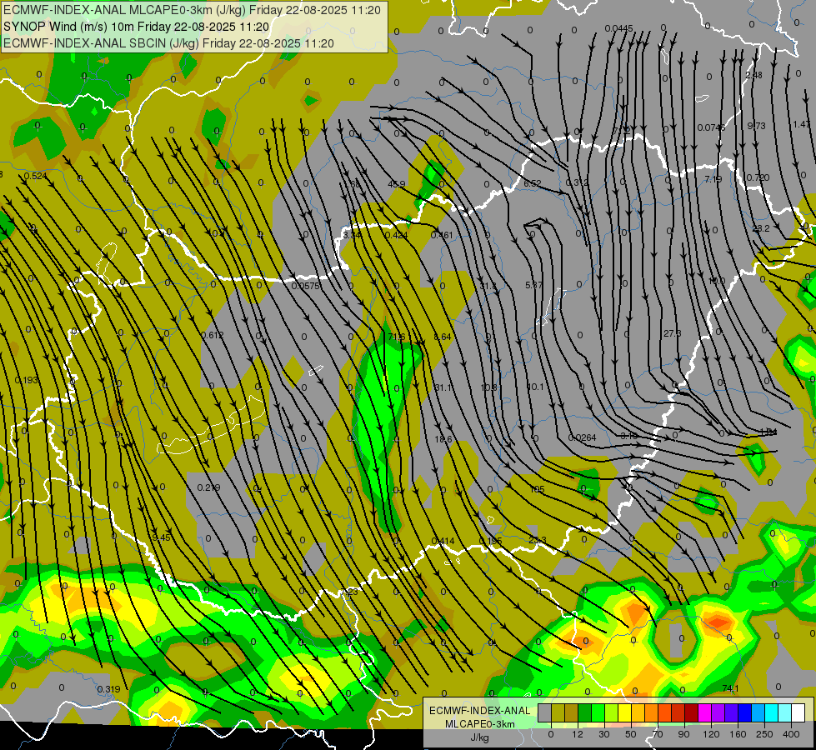Viewport: 816px width, 750px height.
Task: Click the map value 0.461
Action: [442, 235]
